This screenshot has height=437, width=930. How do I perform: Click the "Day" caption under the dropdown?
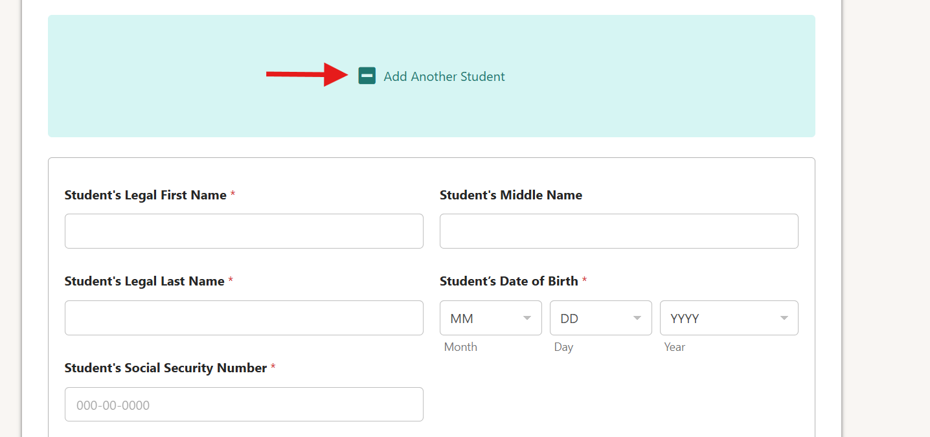[563, 347]
